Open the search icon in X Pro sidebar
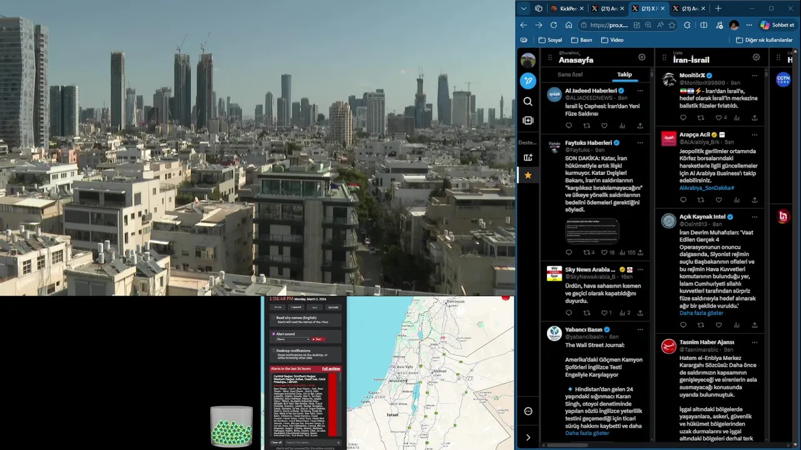 click(528, 101)
